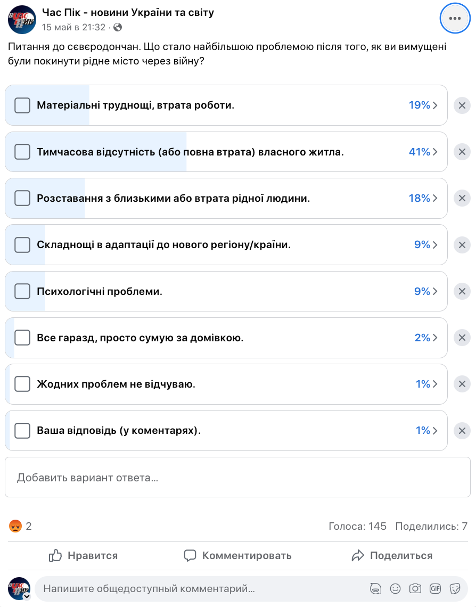
Task: Insert a GIF into the comment
Action: (x=435, y=588)
